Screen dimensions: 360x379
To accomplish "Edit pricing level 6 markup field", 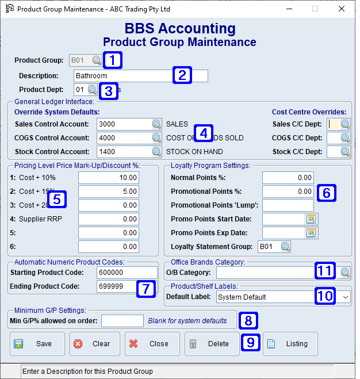I will tap(109, 247).
